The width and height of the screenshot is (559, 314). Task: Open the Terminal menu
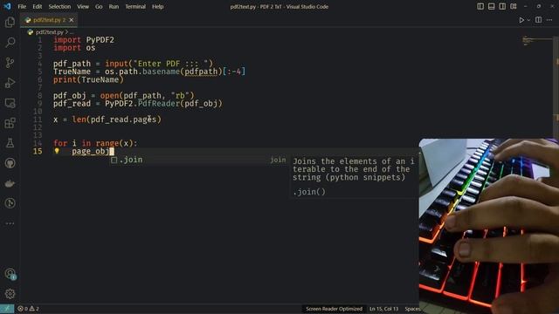[135, 6]
